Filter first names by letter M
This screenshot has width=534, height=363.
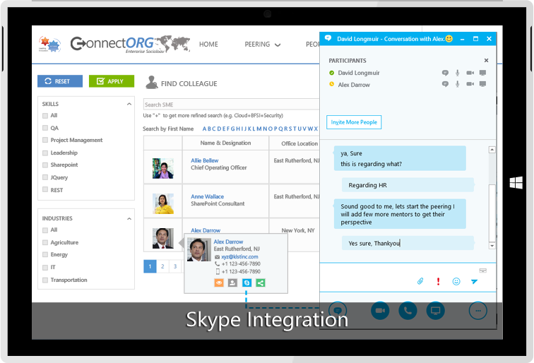click(259, 129)
